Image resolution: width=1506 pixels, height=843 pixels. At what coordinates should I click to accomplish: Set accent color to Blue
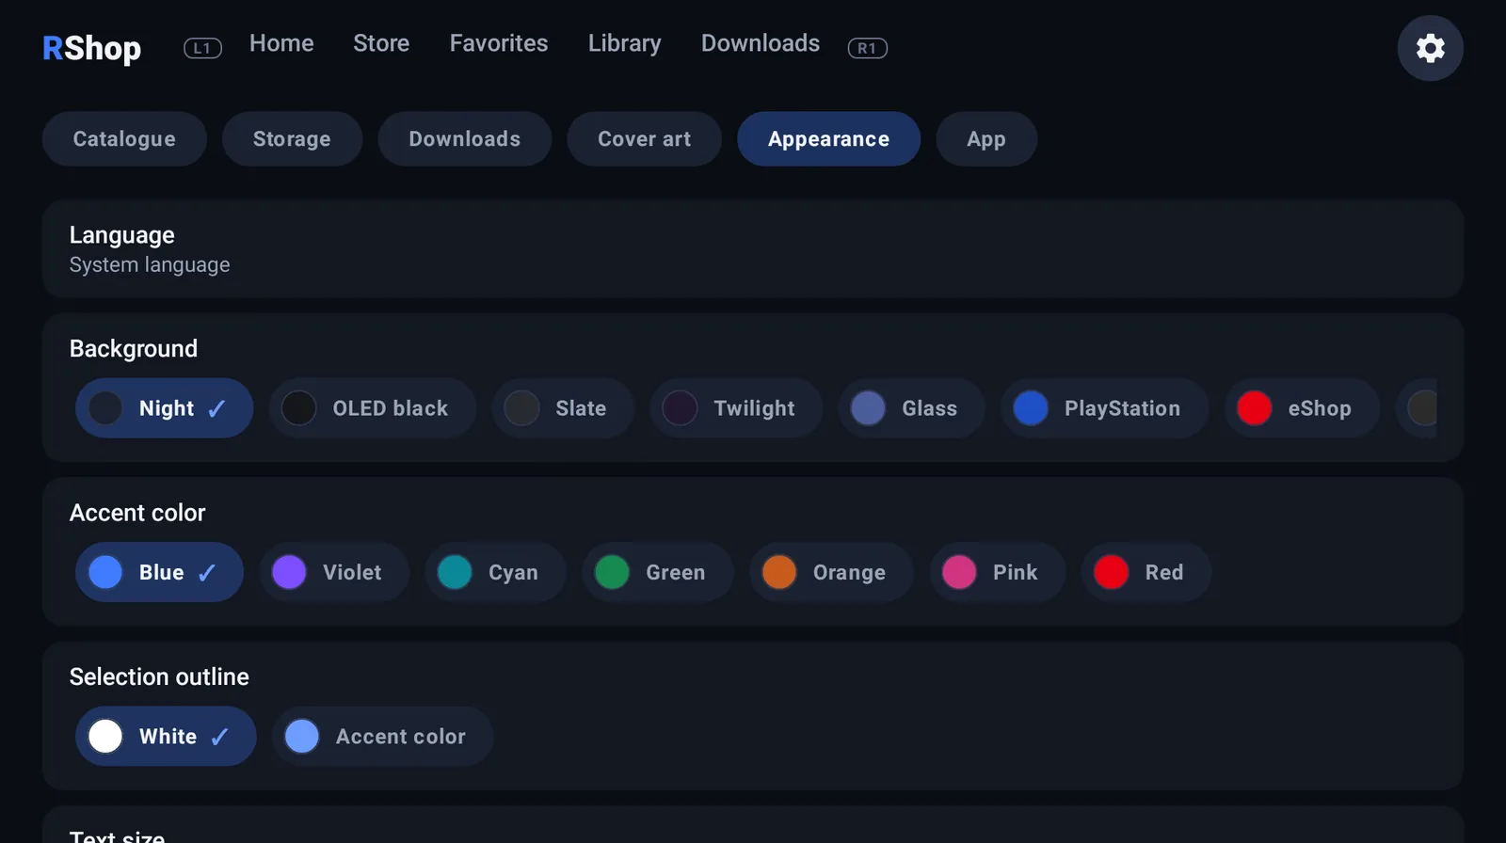[159, 572]
